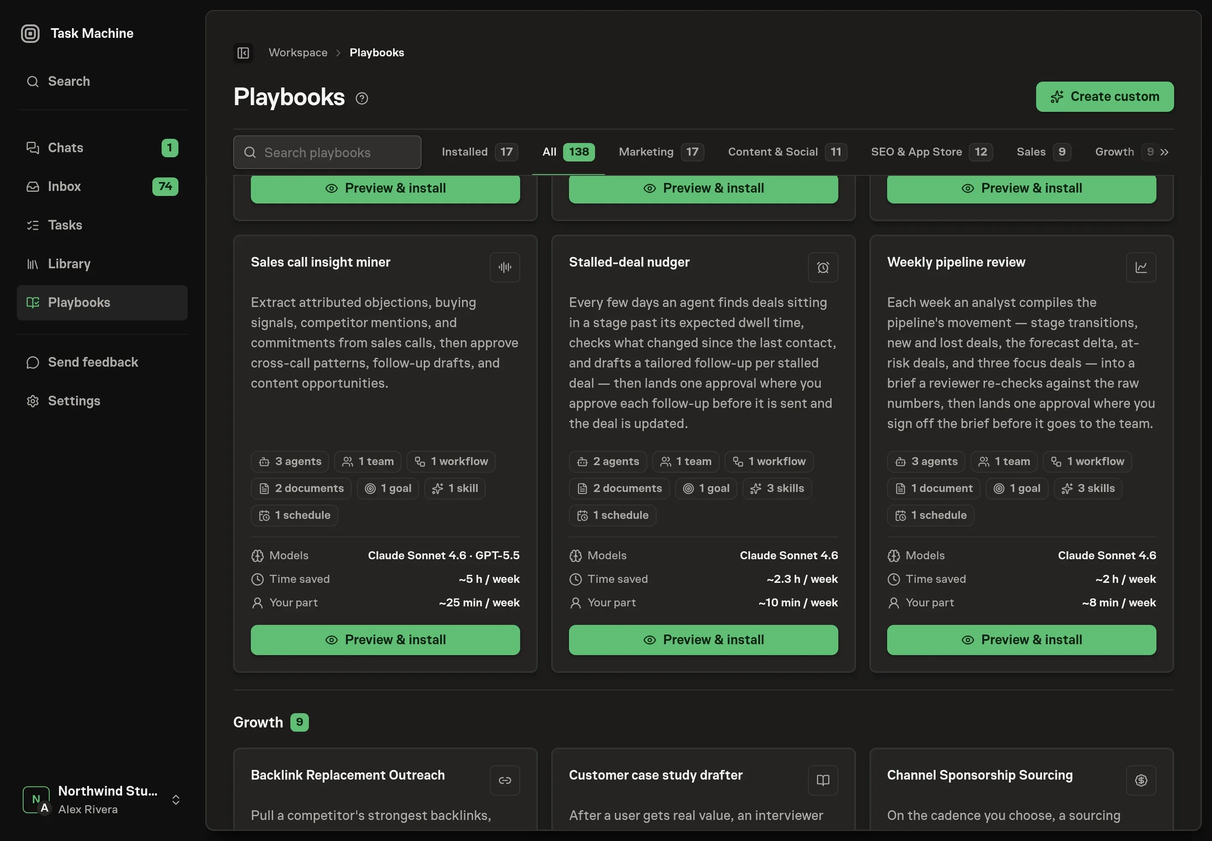The width and height of the screenshot is (1212, 841).
Task: Click the Channel Sponsorship Sourcing title
Action: (980, 776)
